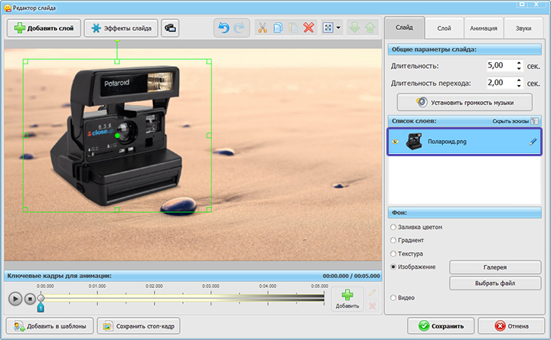Select the Полароид.png layer thumbnail
The image size is (551, 340).
414,142
